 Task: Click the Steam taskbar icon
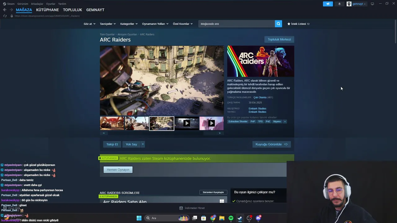click(x=240, y=218)
